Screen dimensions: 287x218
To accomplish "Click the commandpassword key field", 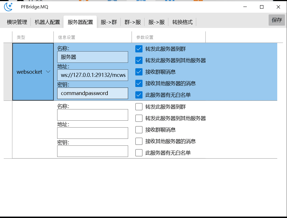I will [93, 93].
